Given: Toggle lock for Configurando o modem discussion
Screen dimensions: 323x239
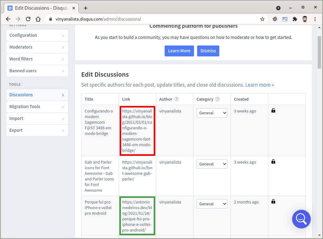Looking at the screenshot, I should click(x=273, y=111).
